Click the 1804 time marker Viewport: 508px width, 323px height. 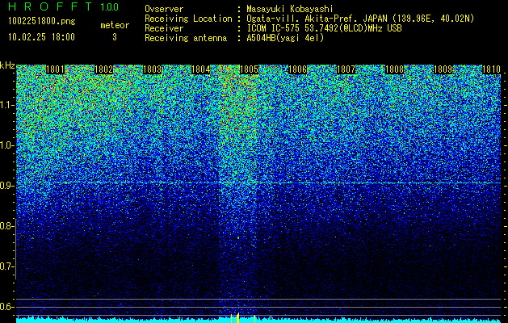point(201,69)
